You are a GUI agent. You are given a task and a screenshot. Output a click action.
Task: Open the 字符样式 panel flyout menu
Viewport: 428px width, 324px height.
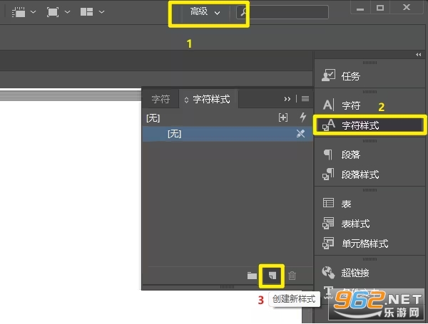[305, 99]
